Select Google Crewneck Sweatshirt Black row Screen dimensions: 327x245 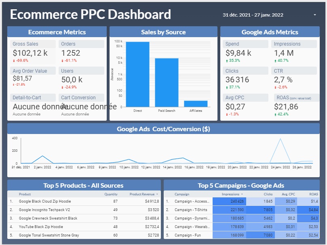click(x=84, y=218)
